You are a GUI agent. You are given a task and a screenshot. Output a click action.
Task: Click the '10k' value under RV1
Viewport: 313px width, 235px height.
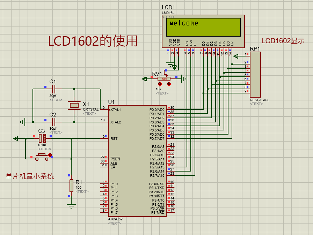[159, 89]
